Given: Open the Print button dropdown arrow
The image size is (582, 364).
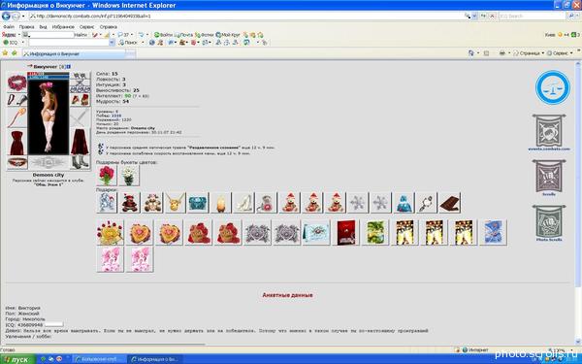Looking at the screenshot, I should 508,53.
